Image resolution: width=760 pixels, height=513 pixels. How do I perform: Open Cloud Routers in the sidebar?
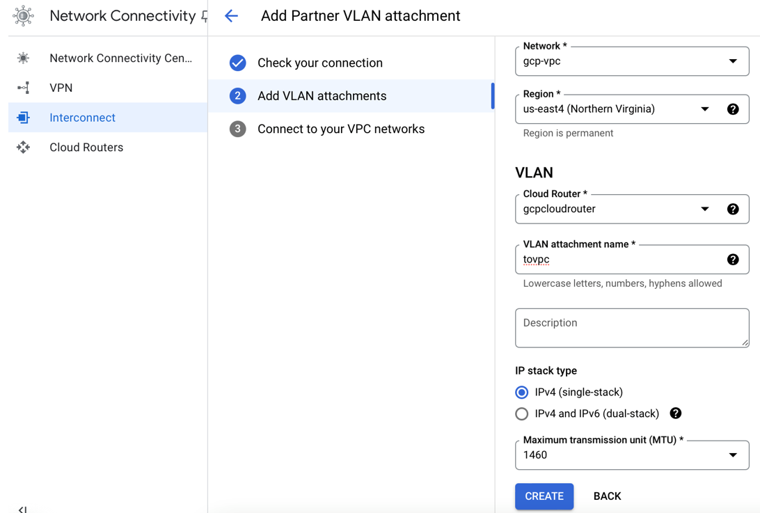(86, 148)
